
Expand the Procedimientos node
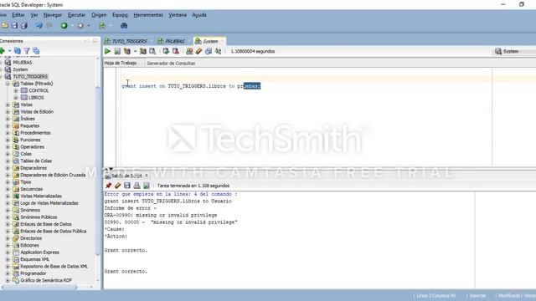(8, 133)
